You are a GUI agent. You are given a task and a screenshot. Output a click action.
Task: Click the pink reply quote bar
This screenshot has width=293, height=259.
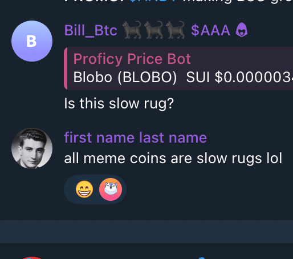click(x=66, y=68)
